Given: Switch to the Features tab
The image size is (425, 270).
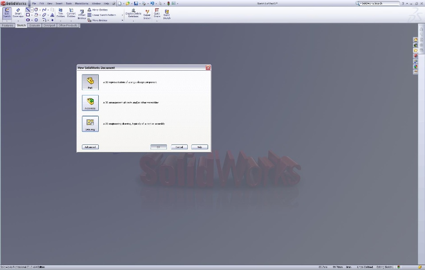Looking at the screenshot, I should click(x=8, y=26).
